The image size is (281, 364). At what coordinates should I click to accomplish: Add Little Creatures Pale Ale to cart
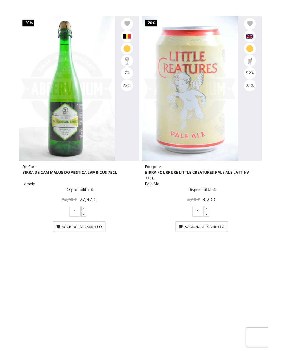(202, 227)
